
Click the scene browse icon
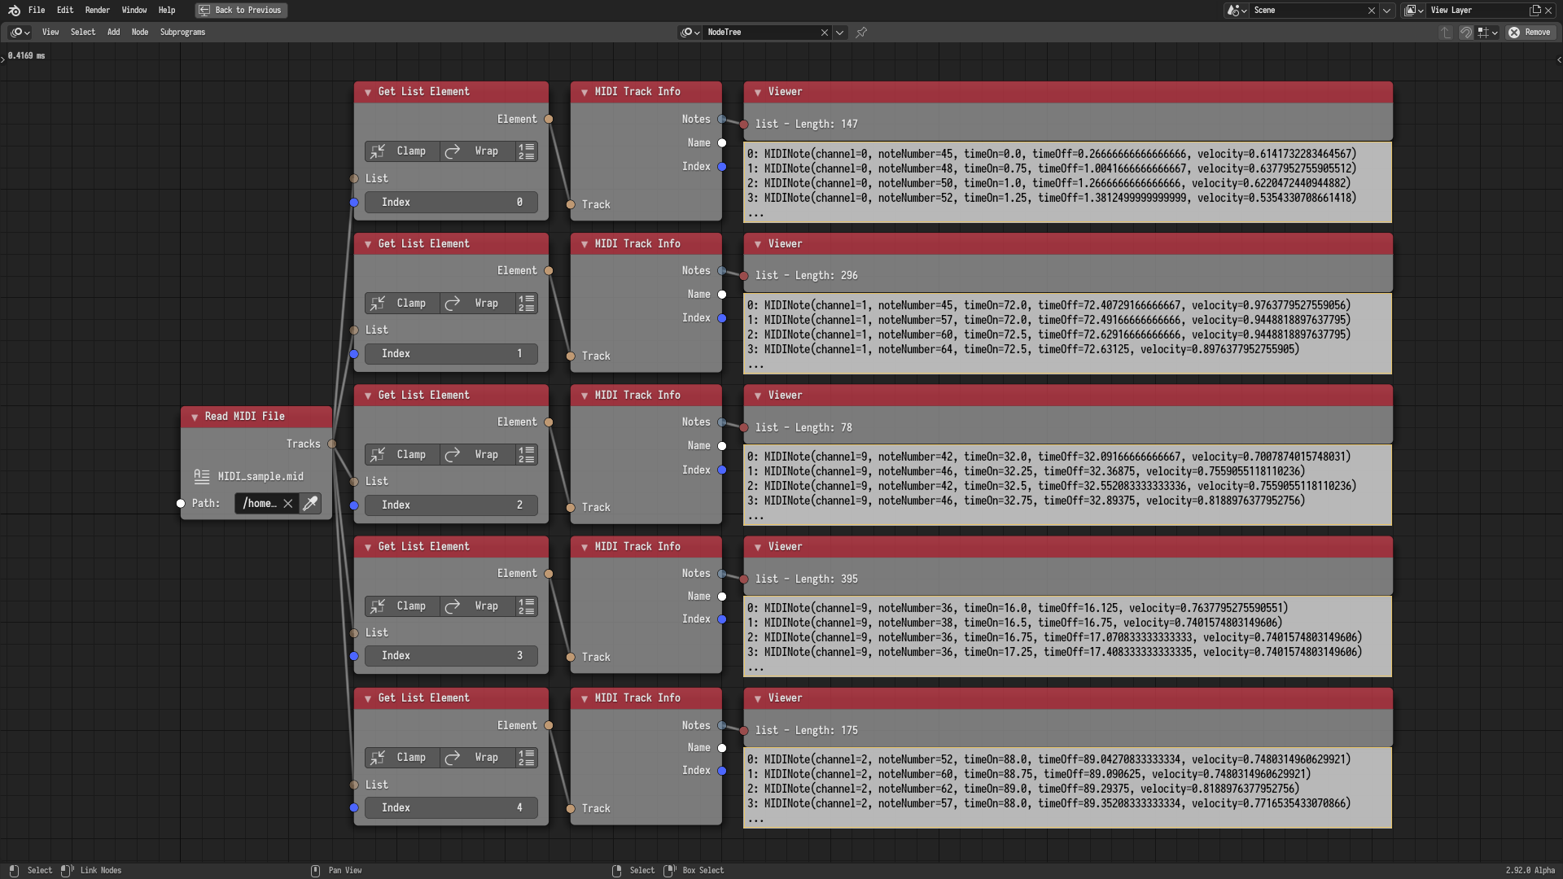tap(1237, 11)
